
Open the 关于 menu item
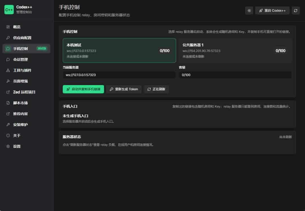[26, 136]
